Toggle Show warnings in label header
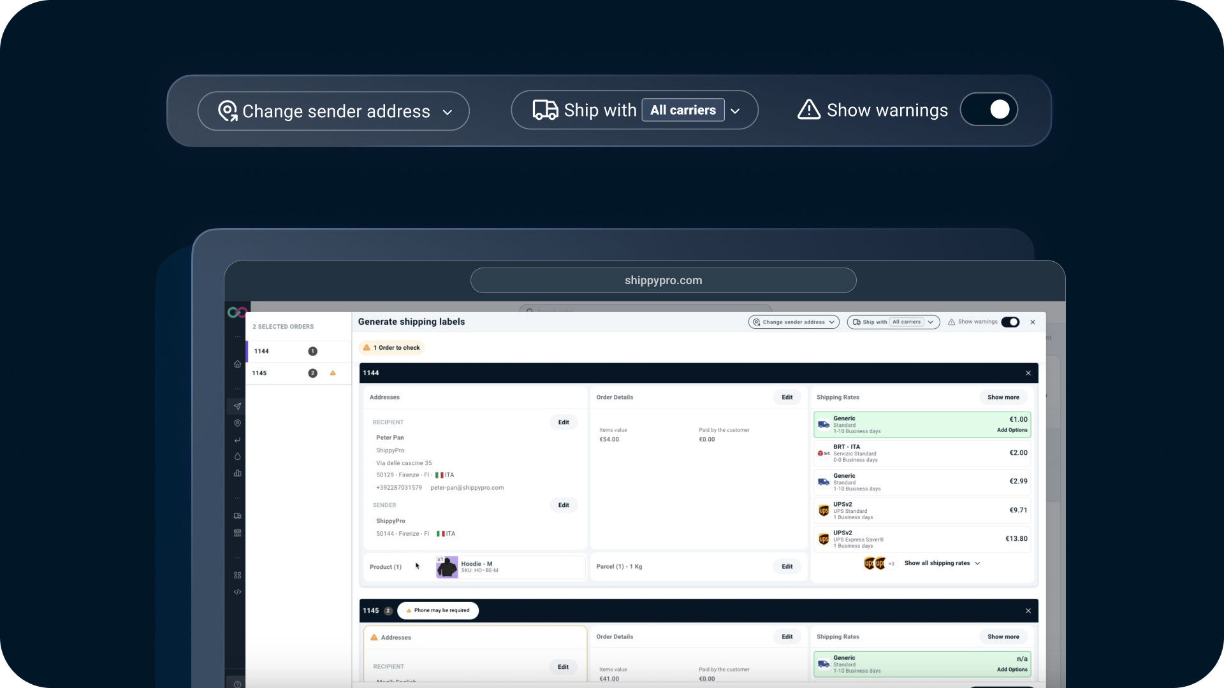The image size is (1224, 688). click(1010, 322)
